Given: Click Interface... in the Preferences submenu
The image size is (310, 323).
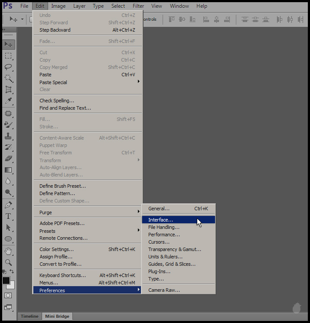Looking at the screenshot, I should pos(160,220).
